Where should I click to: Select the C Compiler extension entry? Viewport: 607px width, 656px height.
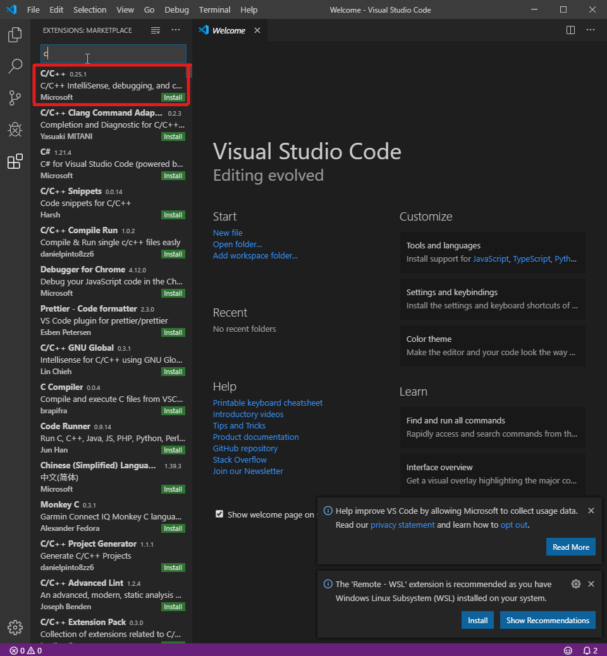pos(111,399)
